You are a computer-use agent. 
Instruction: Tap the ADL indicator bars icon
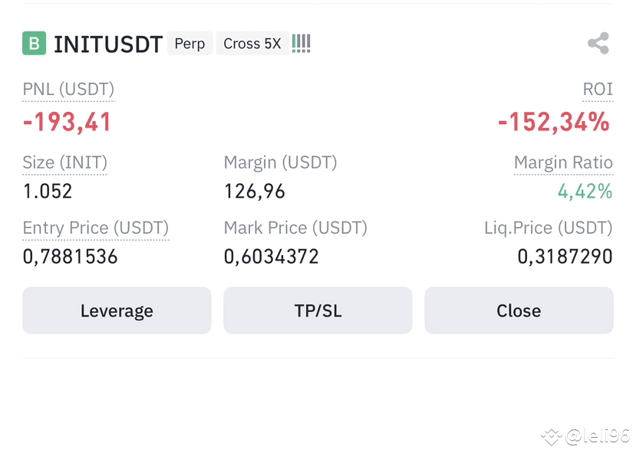click(301, 43)
